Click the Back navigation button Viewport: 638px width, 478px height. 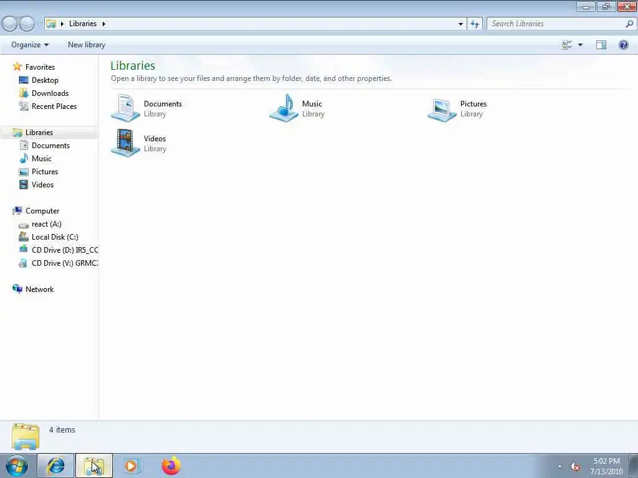pyautogui.click(x=10, y=24)
